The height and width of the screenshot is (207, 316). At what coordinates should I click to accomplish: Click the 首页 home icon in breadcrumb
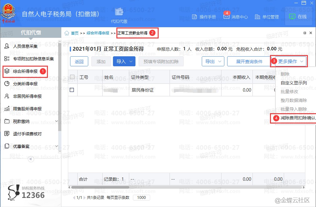pos(67,33)
